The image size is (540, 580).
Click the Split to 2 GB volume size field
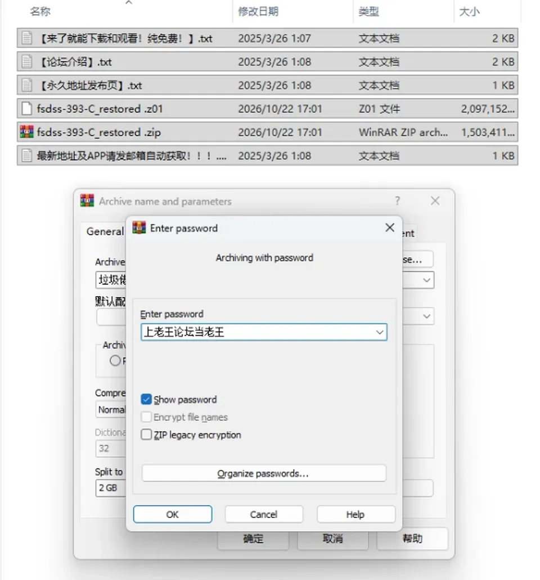pos(110,488)
